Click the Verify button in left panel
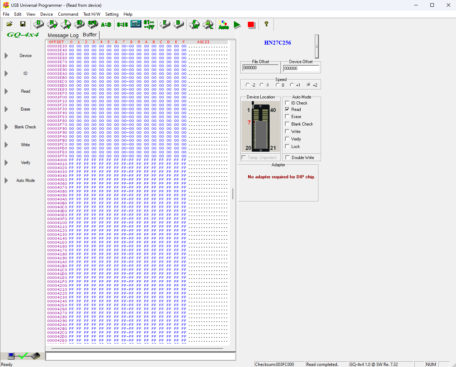The width and height of the screenshot is (456, 367). [25, 163]
